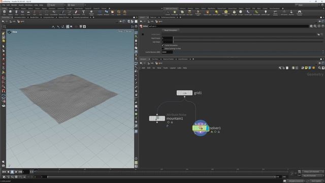Select the Sphere shelf tool
325x183 pixels.
pos(10,13)
